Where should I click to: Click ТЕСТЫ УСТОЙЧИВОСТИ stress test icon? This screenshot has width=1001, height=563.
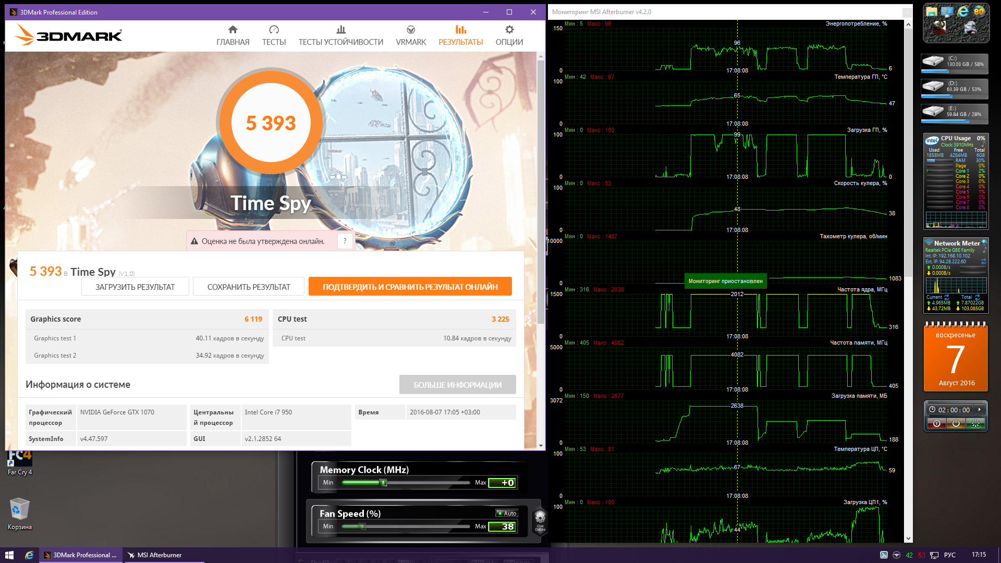(340, 30)
